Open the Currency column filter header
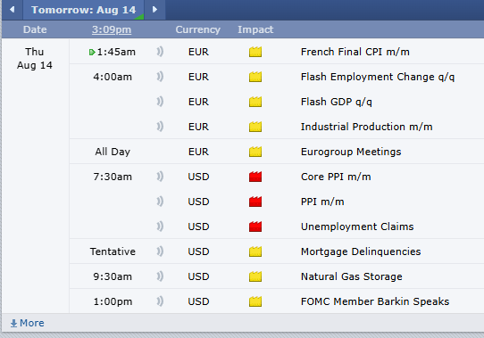484x338 pixels. pos(198,29)
